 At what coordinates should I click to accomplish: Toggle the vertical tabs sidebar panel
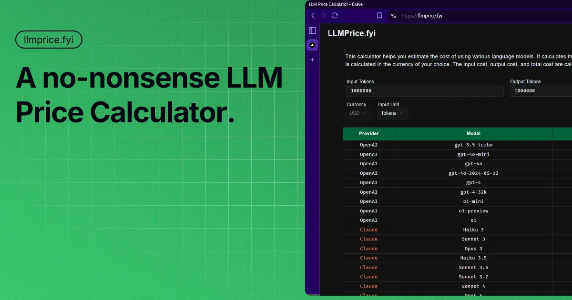[312, 30]
